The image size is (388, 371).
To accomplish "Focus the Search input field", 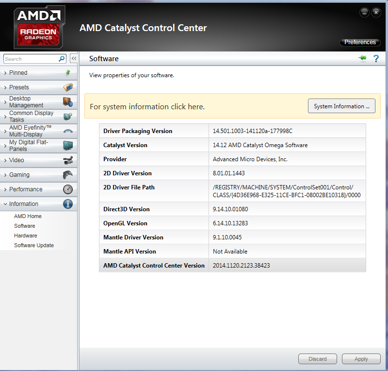I will click(31, 59).
